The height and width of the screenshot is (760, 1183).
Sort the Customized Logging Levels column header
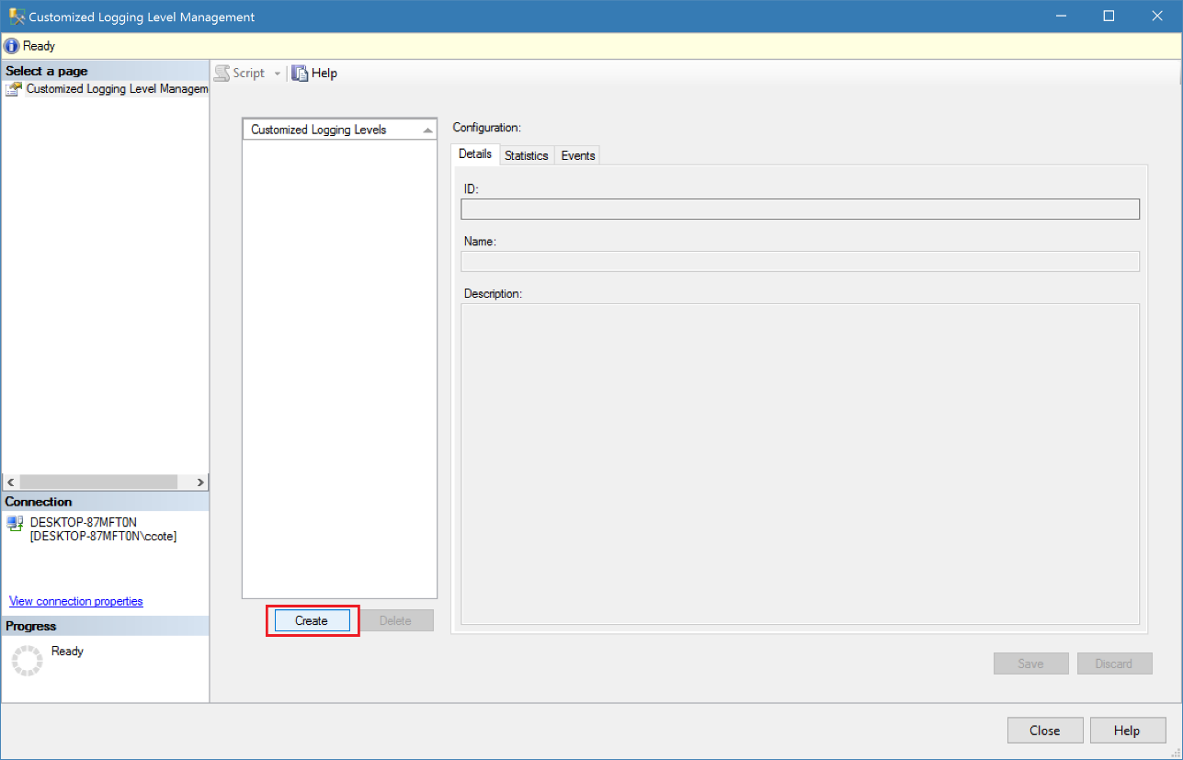[x=339, y=130]
